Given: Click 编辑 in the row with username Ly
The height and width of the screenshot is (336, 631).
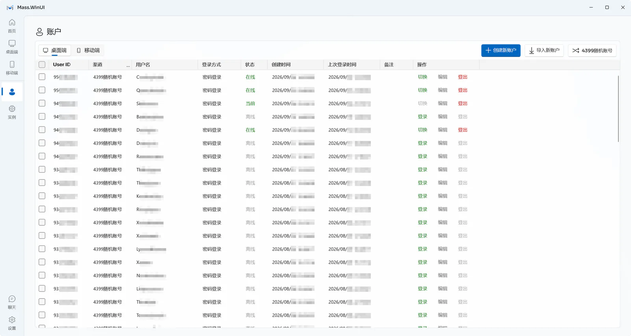Looking at the screenshot, I should coord(442,249).
